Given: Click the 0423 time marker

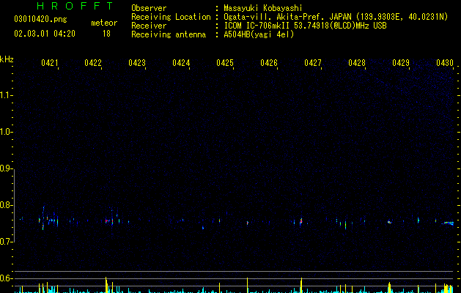Looking at the screenshot, I should 137,62.
